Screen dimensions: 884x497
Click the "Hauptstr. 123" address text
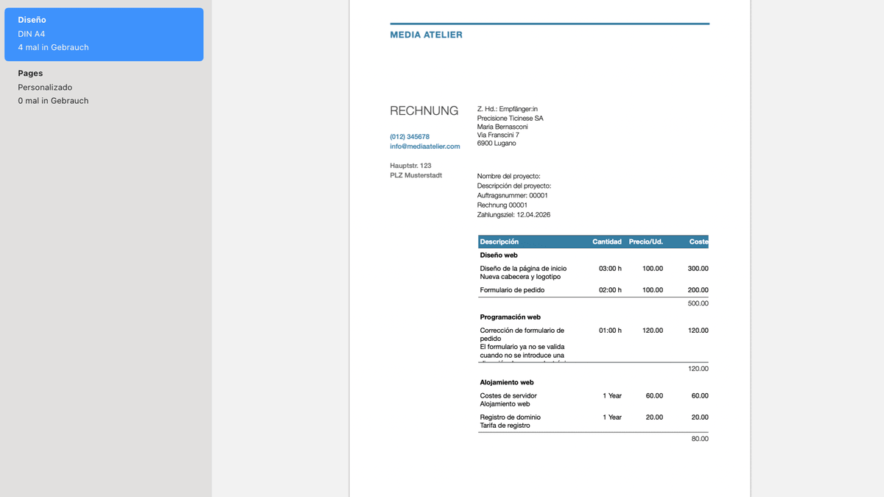410,165
